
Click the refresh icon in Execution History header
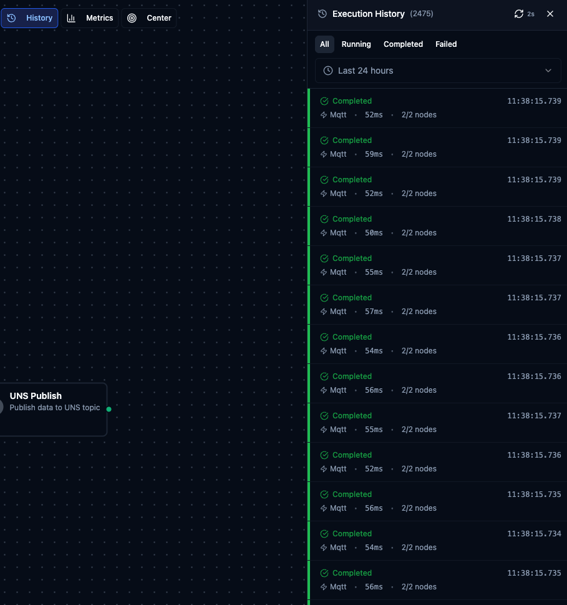click(520, 13)
